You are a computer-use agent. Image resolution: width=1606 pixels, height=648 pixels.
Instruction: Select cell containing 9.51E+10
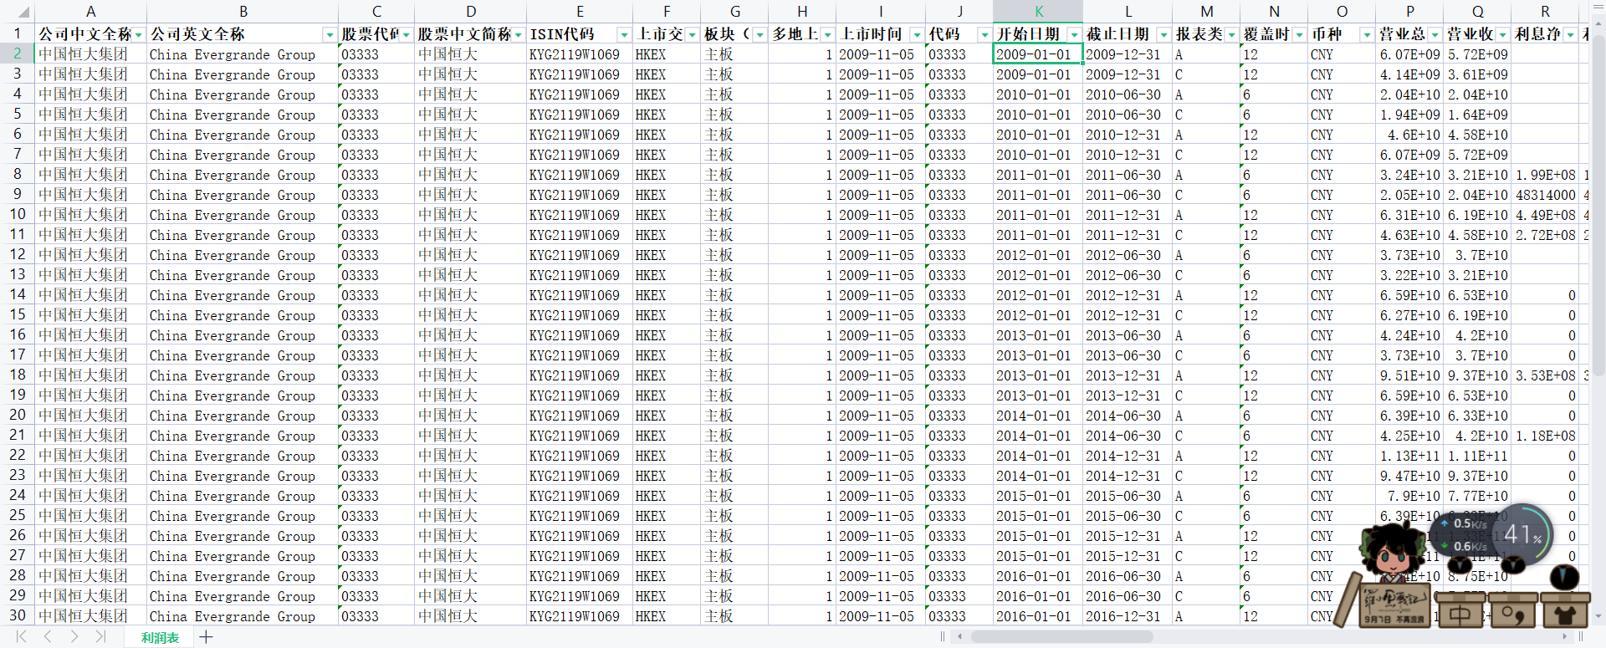(1409, 375)
